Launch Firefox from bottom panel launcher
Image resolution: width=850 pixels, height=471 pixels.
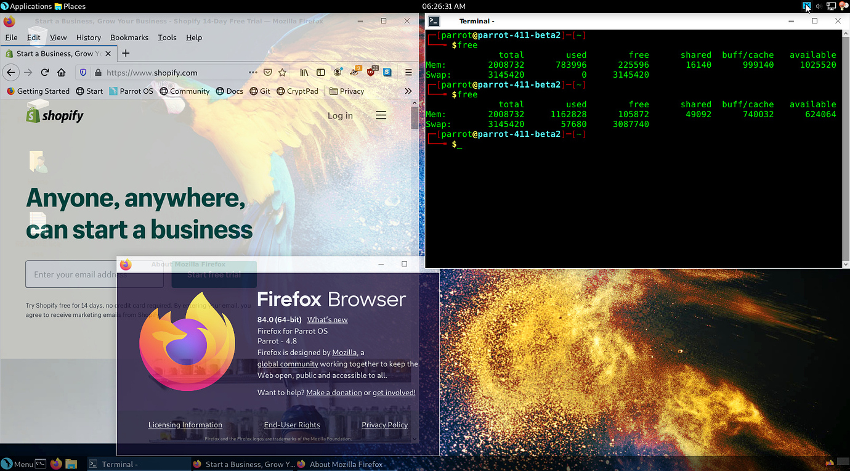(x=56, y=464)
